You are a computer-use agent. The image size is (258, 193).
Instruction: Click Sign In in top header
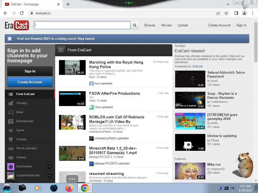pyautogui.click(x=241, y=25)
